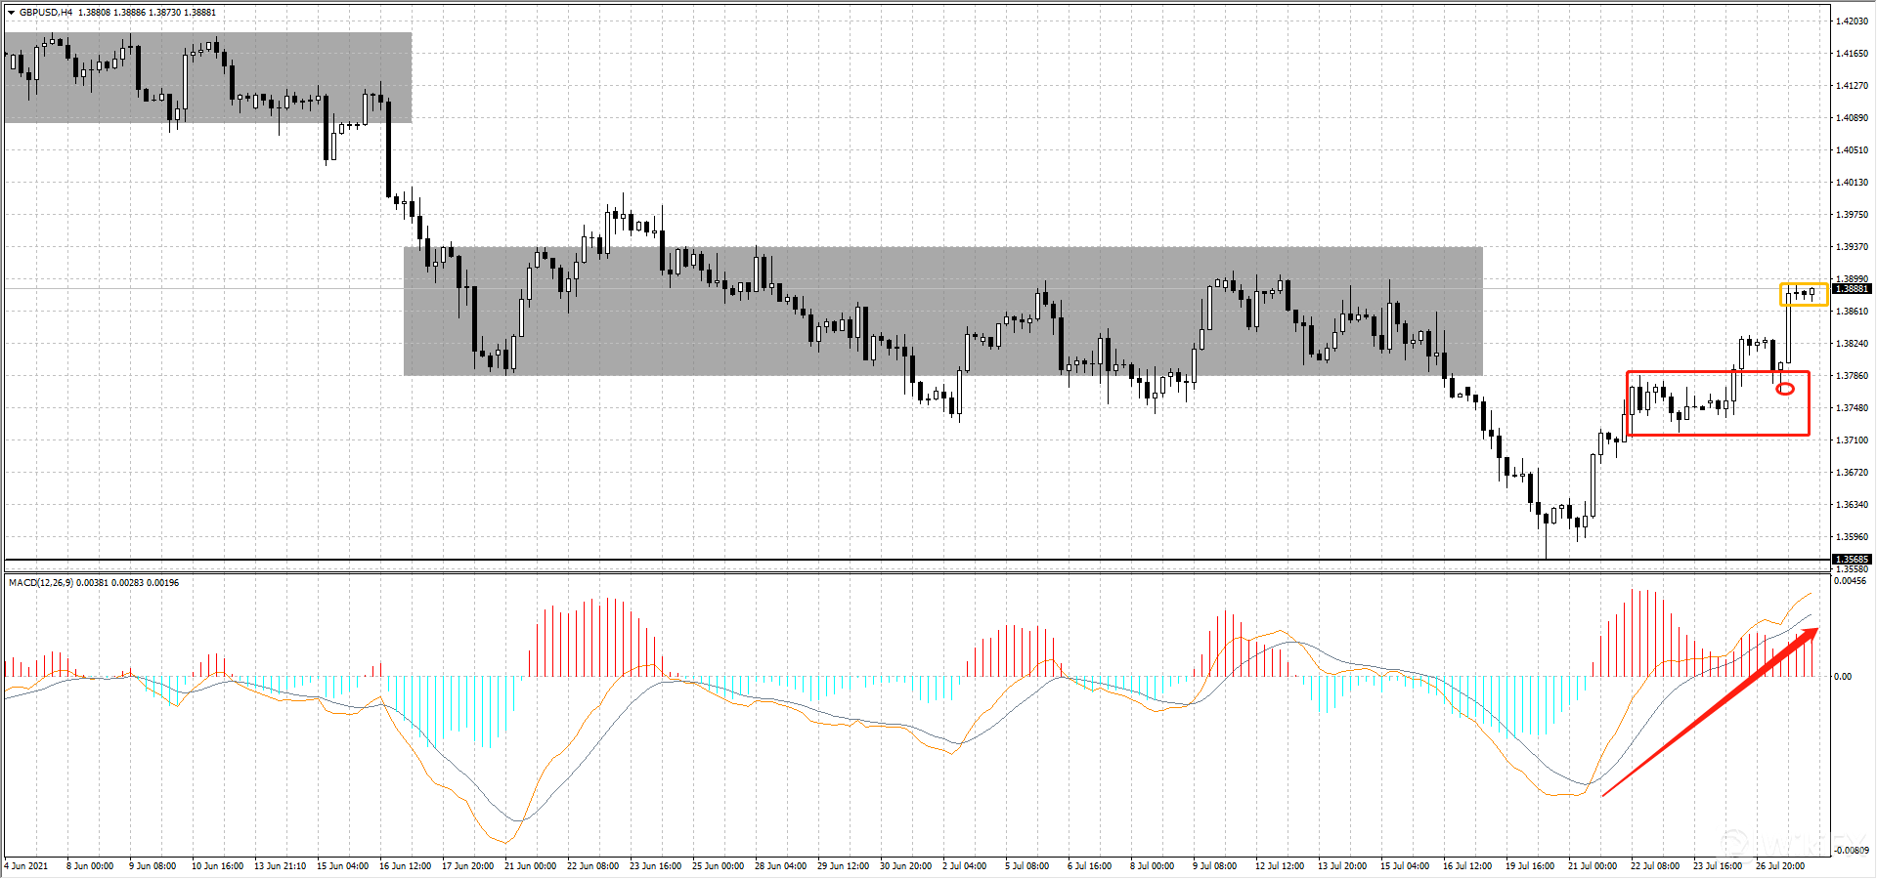Click the 4 Jun 2021 date label
This screenshot has height=879, width=1877.
(26, 866)
